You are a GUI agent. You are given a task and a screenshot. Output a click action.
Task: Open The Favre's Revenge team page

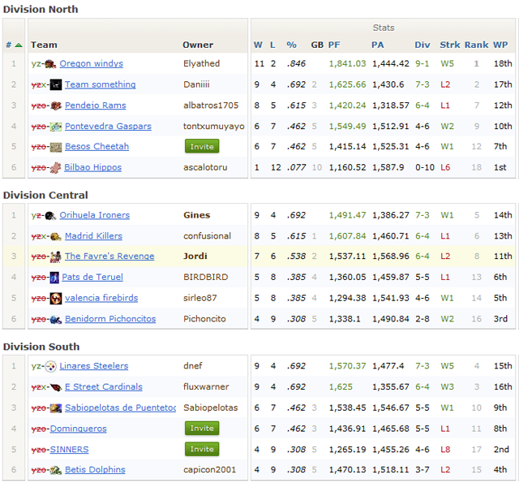109,256
